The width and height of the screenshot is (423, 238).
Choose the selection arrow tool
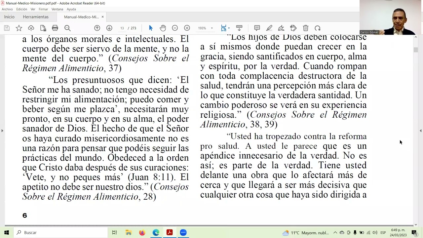[x=151, y=28]
